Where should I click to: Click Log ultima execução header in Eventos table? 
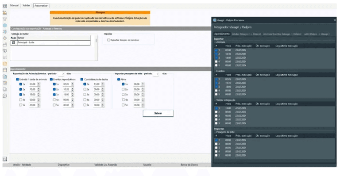[x=287, y=75]
